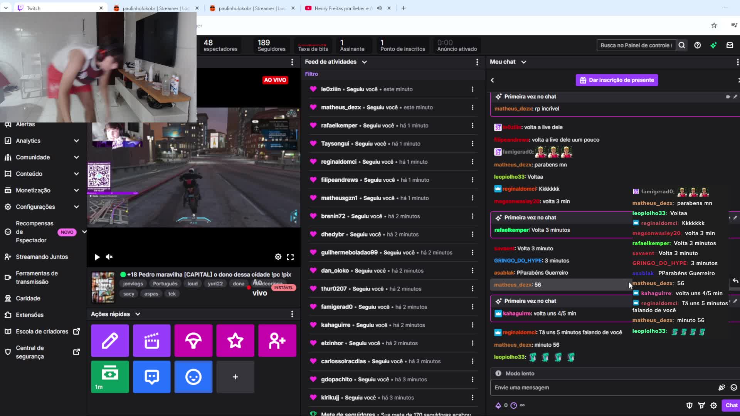740x416 pixels.
Task: Click the shield mod tools icon in chat
Action: pyautogui.click(x=690, y=405)
